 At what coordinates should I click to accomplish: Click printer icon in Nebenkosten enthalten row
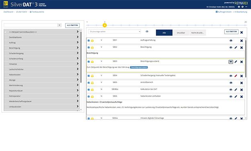pyautogui.click(x=92, y=97)
